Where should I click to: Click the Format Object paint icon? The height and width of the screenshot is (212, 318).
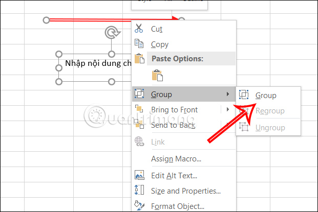coord(139,205)
